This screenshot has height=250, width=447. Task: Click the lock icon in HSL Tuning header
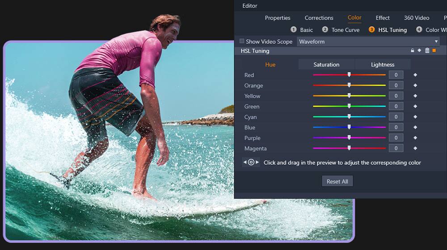click(412, 51)
